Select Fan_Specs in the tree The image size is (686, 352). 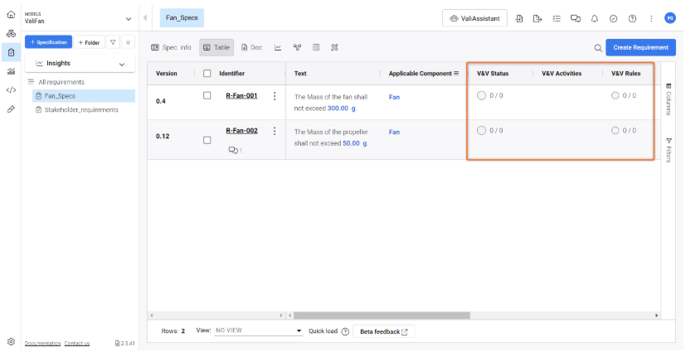(x=84, y=96)
